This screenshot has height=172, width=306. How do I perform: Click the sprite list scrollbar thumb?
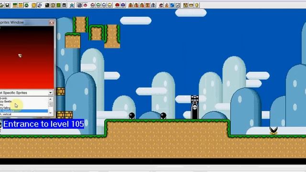50,104
